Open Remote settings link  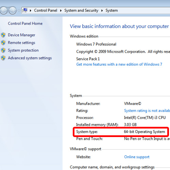tap(21, 43)
